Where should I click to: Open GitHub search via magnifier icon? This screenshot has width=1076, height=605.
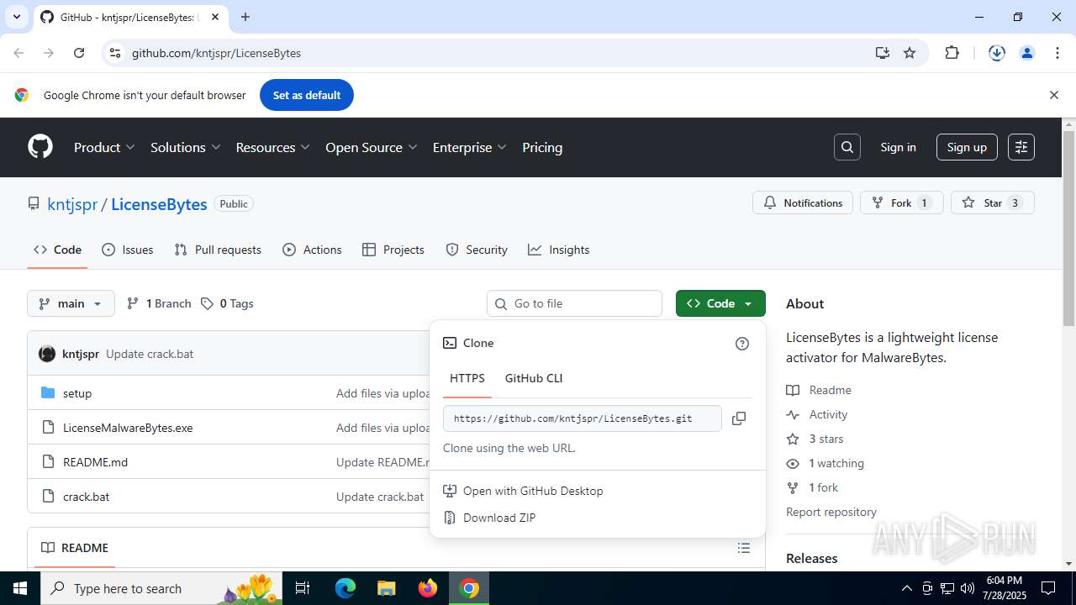point(847,147)
